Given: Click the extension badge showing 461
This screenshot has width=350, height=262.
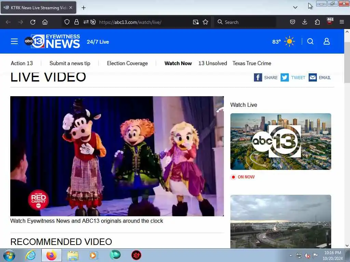Looking at the screenshot, I should 330,21.
